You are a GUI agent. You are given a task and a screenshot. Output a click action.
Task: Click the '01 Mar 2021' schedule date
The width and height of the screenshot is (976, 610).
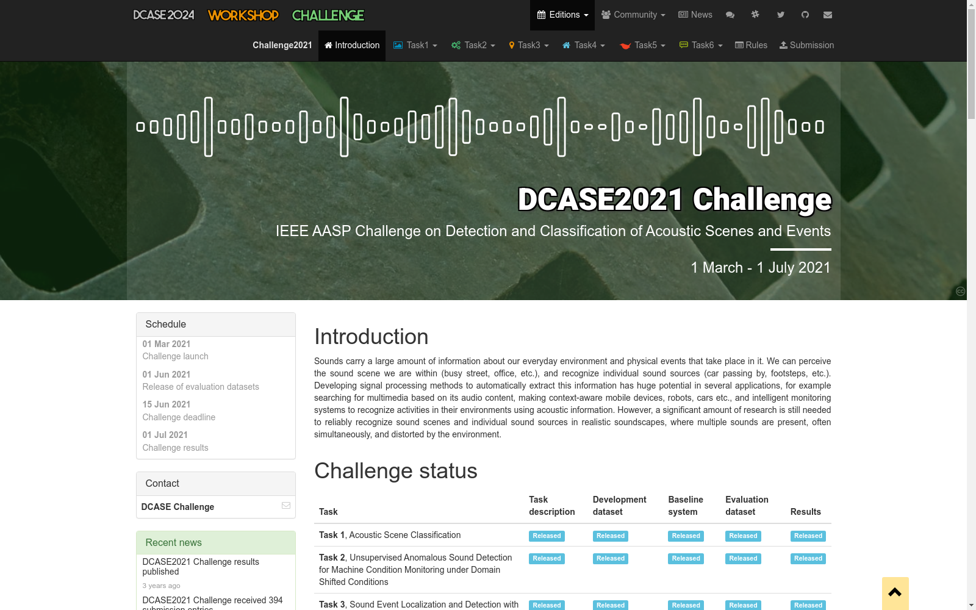pyautogui.click(x=167, y=344)
